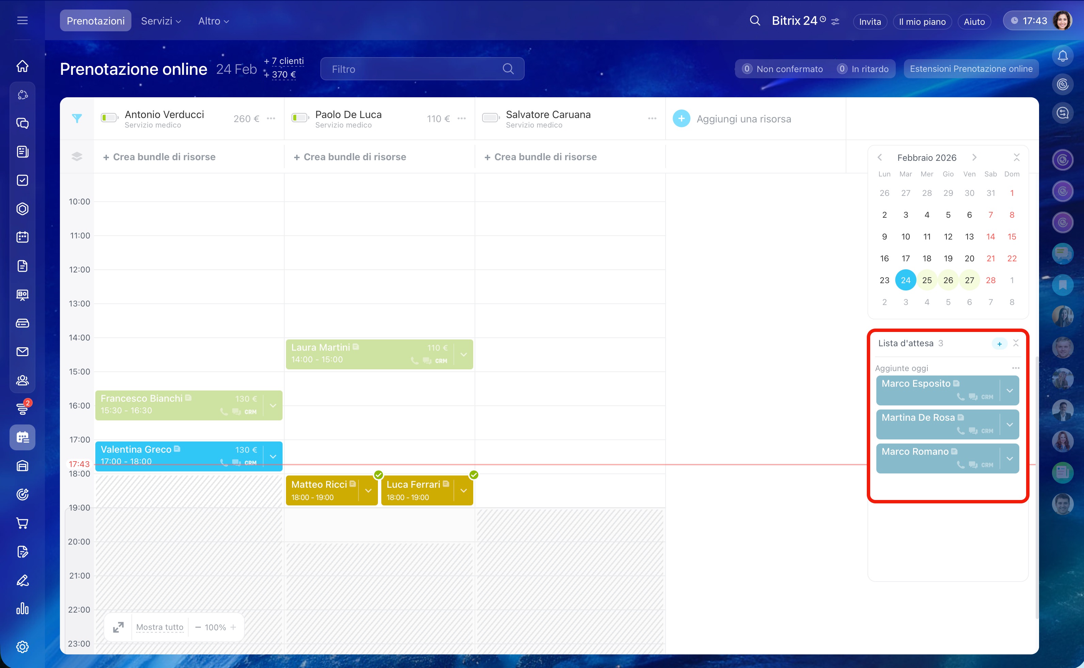
Task: Click the shopping cart sidebar icon
Action: coord(22,523)
